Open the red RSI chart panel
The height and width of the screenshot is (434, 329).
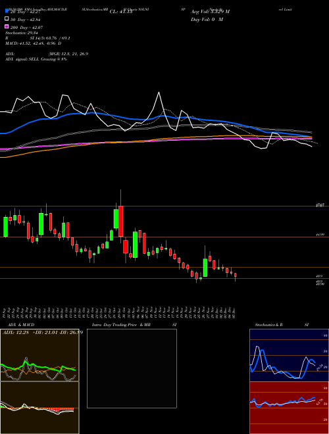pos(289,408)
